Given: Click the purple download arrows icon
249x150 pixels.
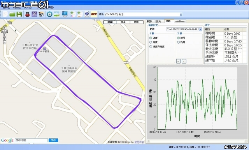Looking at the screenshot, I should pyautogui.click(x=34, y=14).
